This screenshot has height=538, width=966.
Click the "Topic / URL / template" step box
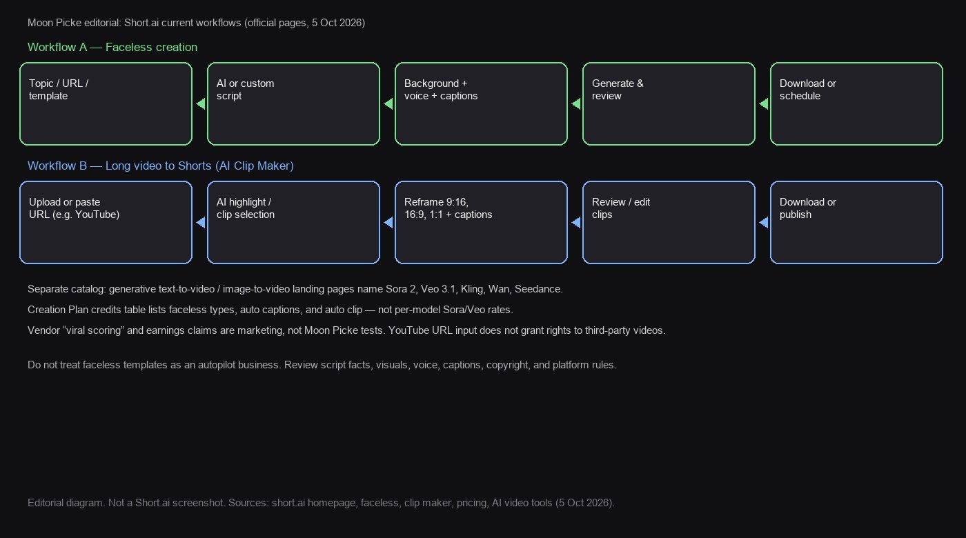106,104
